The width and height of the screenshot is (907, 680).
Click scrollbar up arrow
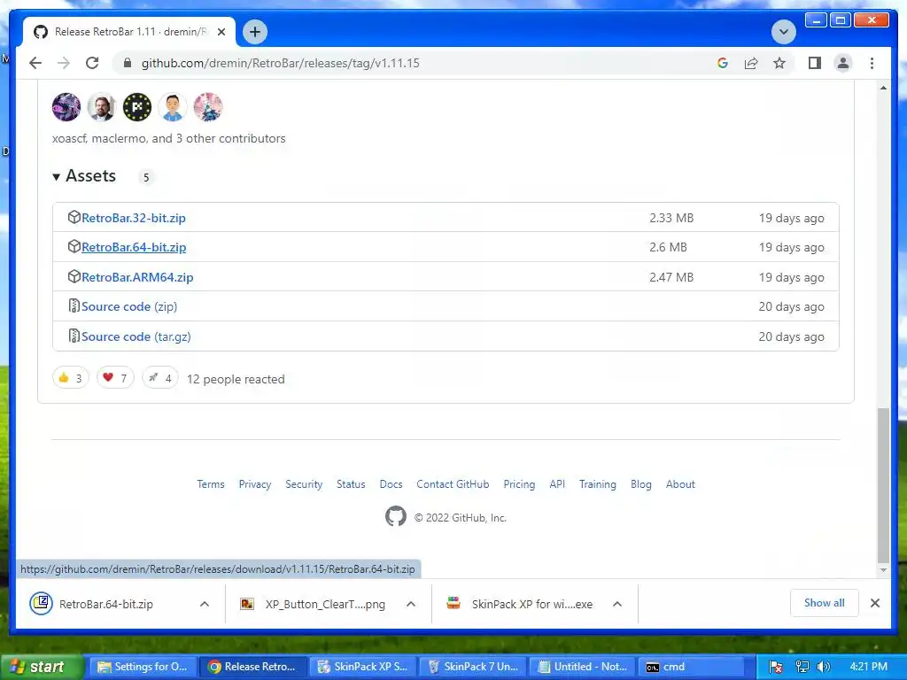[883, 88]
